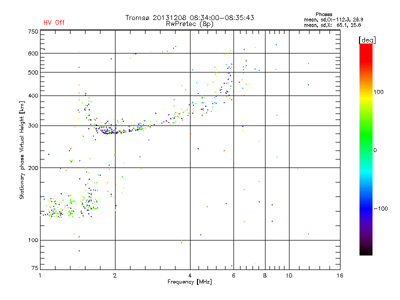Click the '16' frequency axis tick label
Image resolution: width=400 pixels, height=300 pixels.
click(x=340, y=275)
